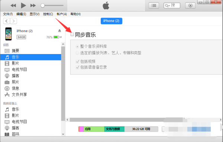Open 电视节目 under settings sidebar
The width and height of the screenshot is (223, 142).
[x=31, y=70]
